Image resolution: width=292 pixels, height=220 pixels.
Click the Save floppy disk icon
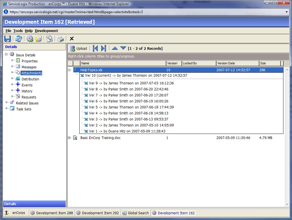click(x=7, y=39)
